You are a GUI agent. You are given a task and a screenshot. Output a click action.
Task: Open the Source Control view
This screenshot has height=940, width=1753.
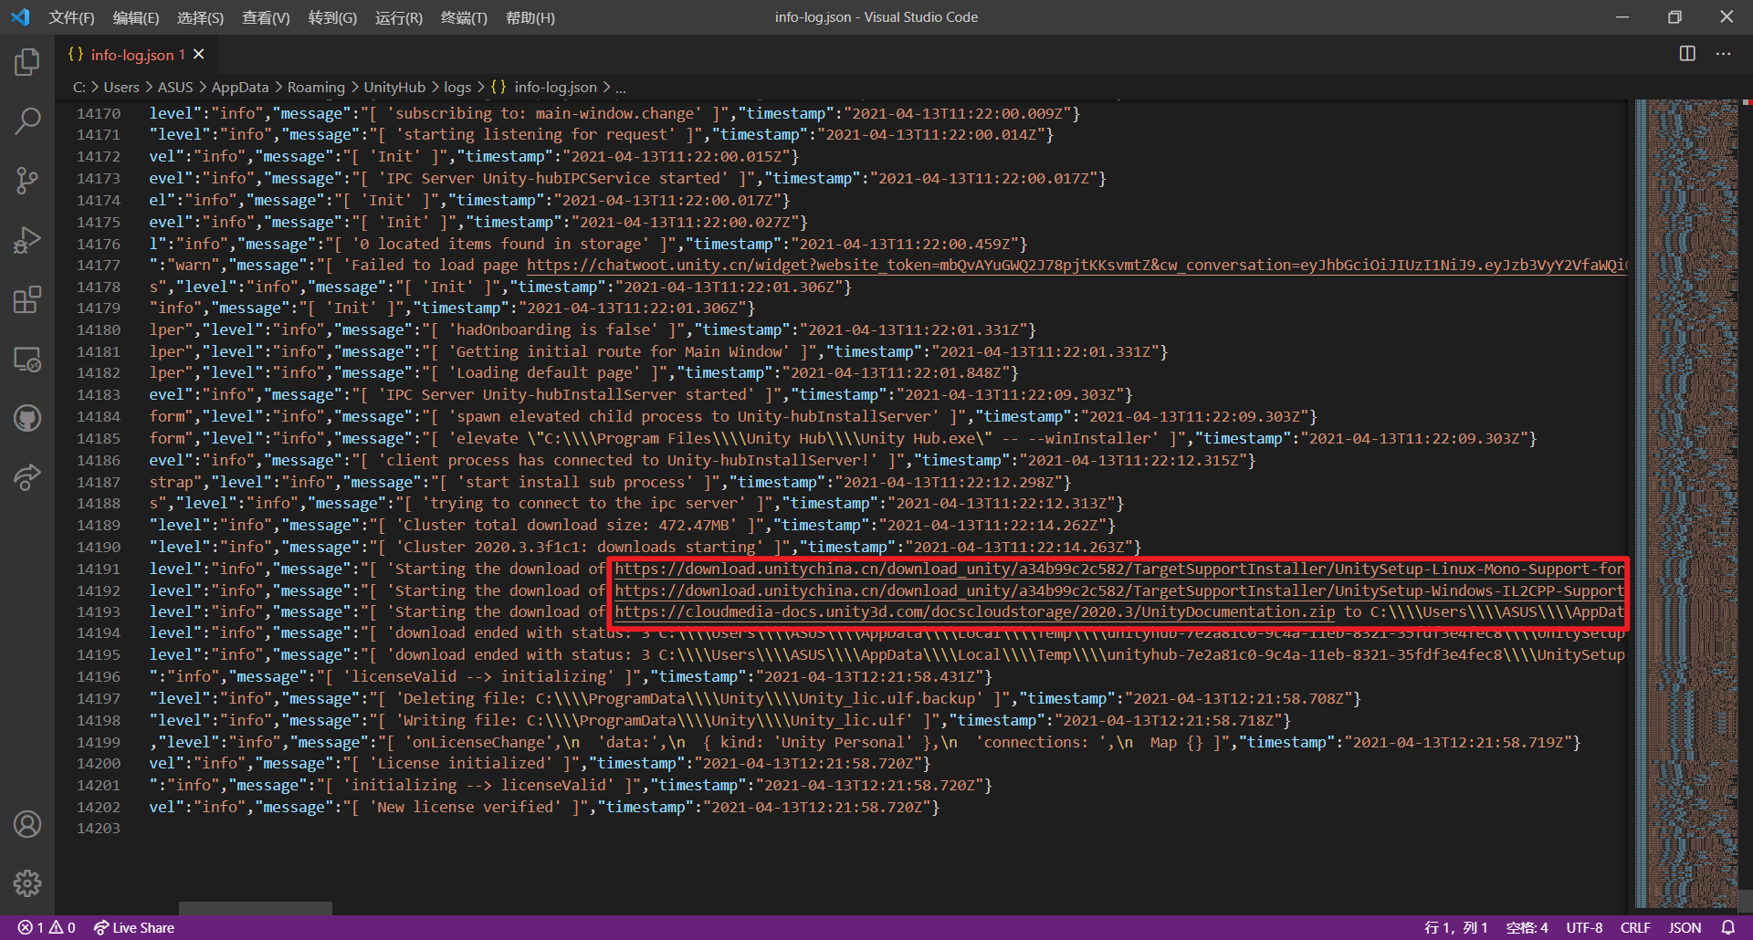point(27,181)
